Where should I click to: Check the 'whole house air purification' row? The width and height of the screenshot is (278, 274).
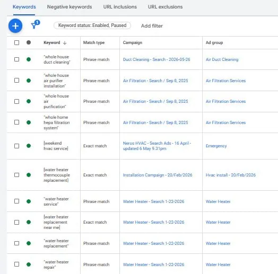point(16,101)
